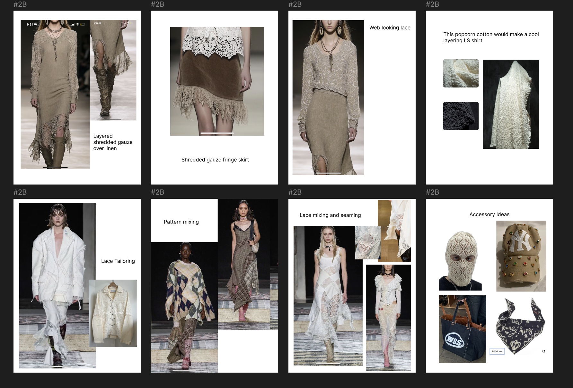Select the white lace hem detail photo
The height and width of the screenshot is (388, 573).
click(394, 231)
